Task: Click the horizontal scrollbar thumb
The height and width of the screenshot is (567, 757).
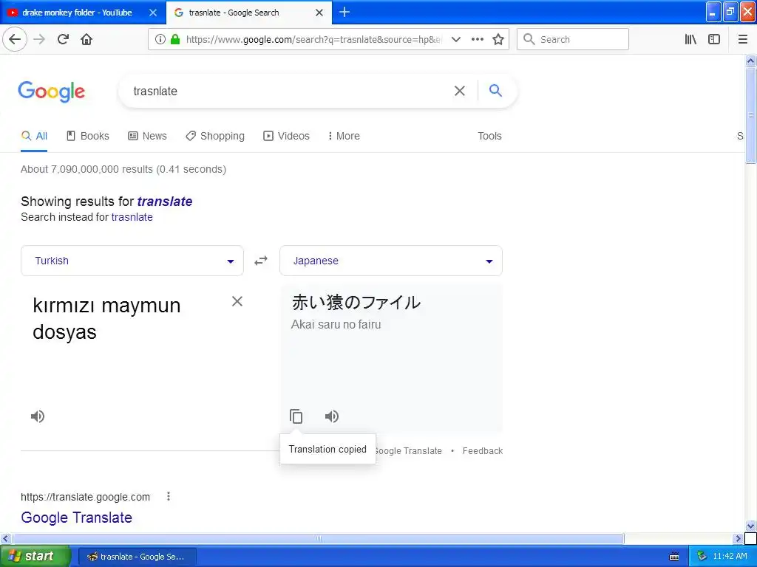Action: coord(318,538)
